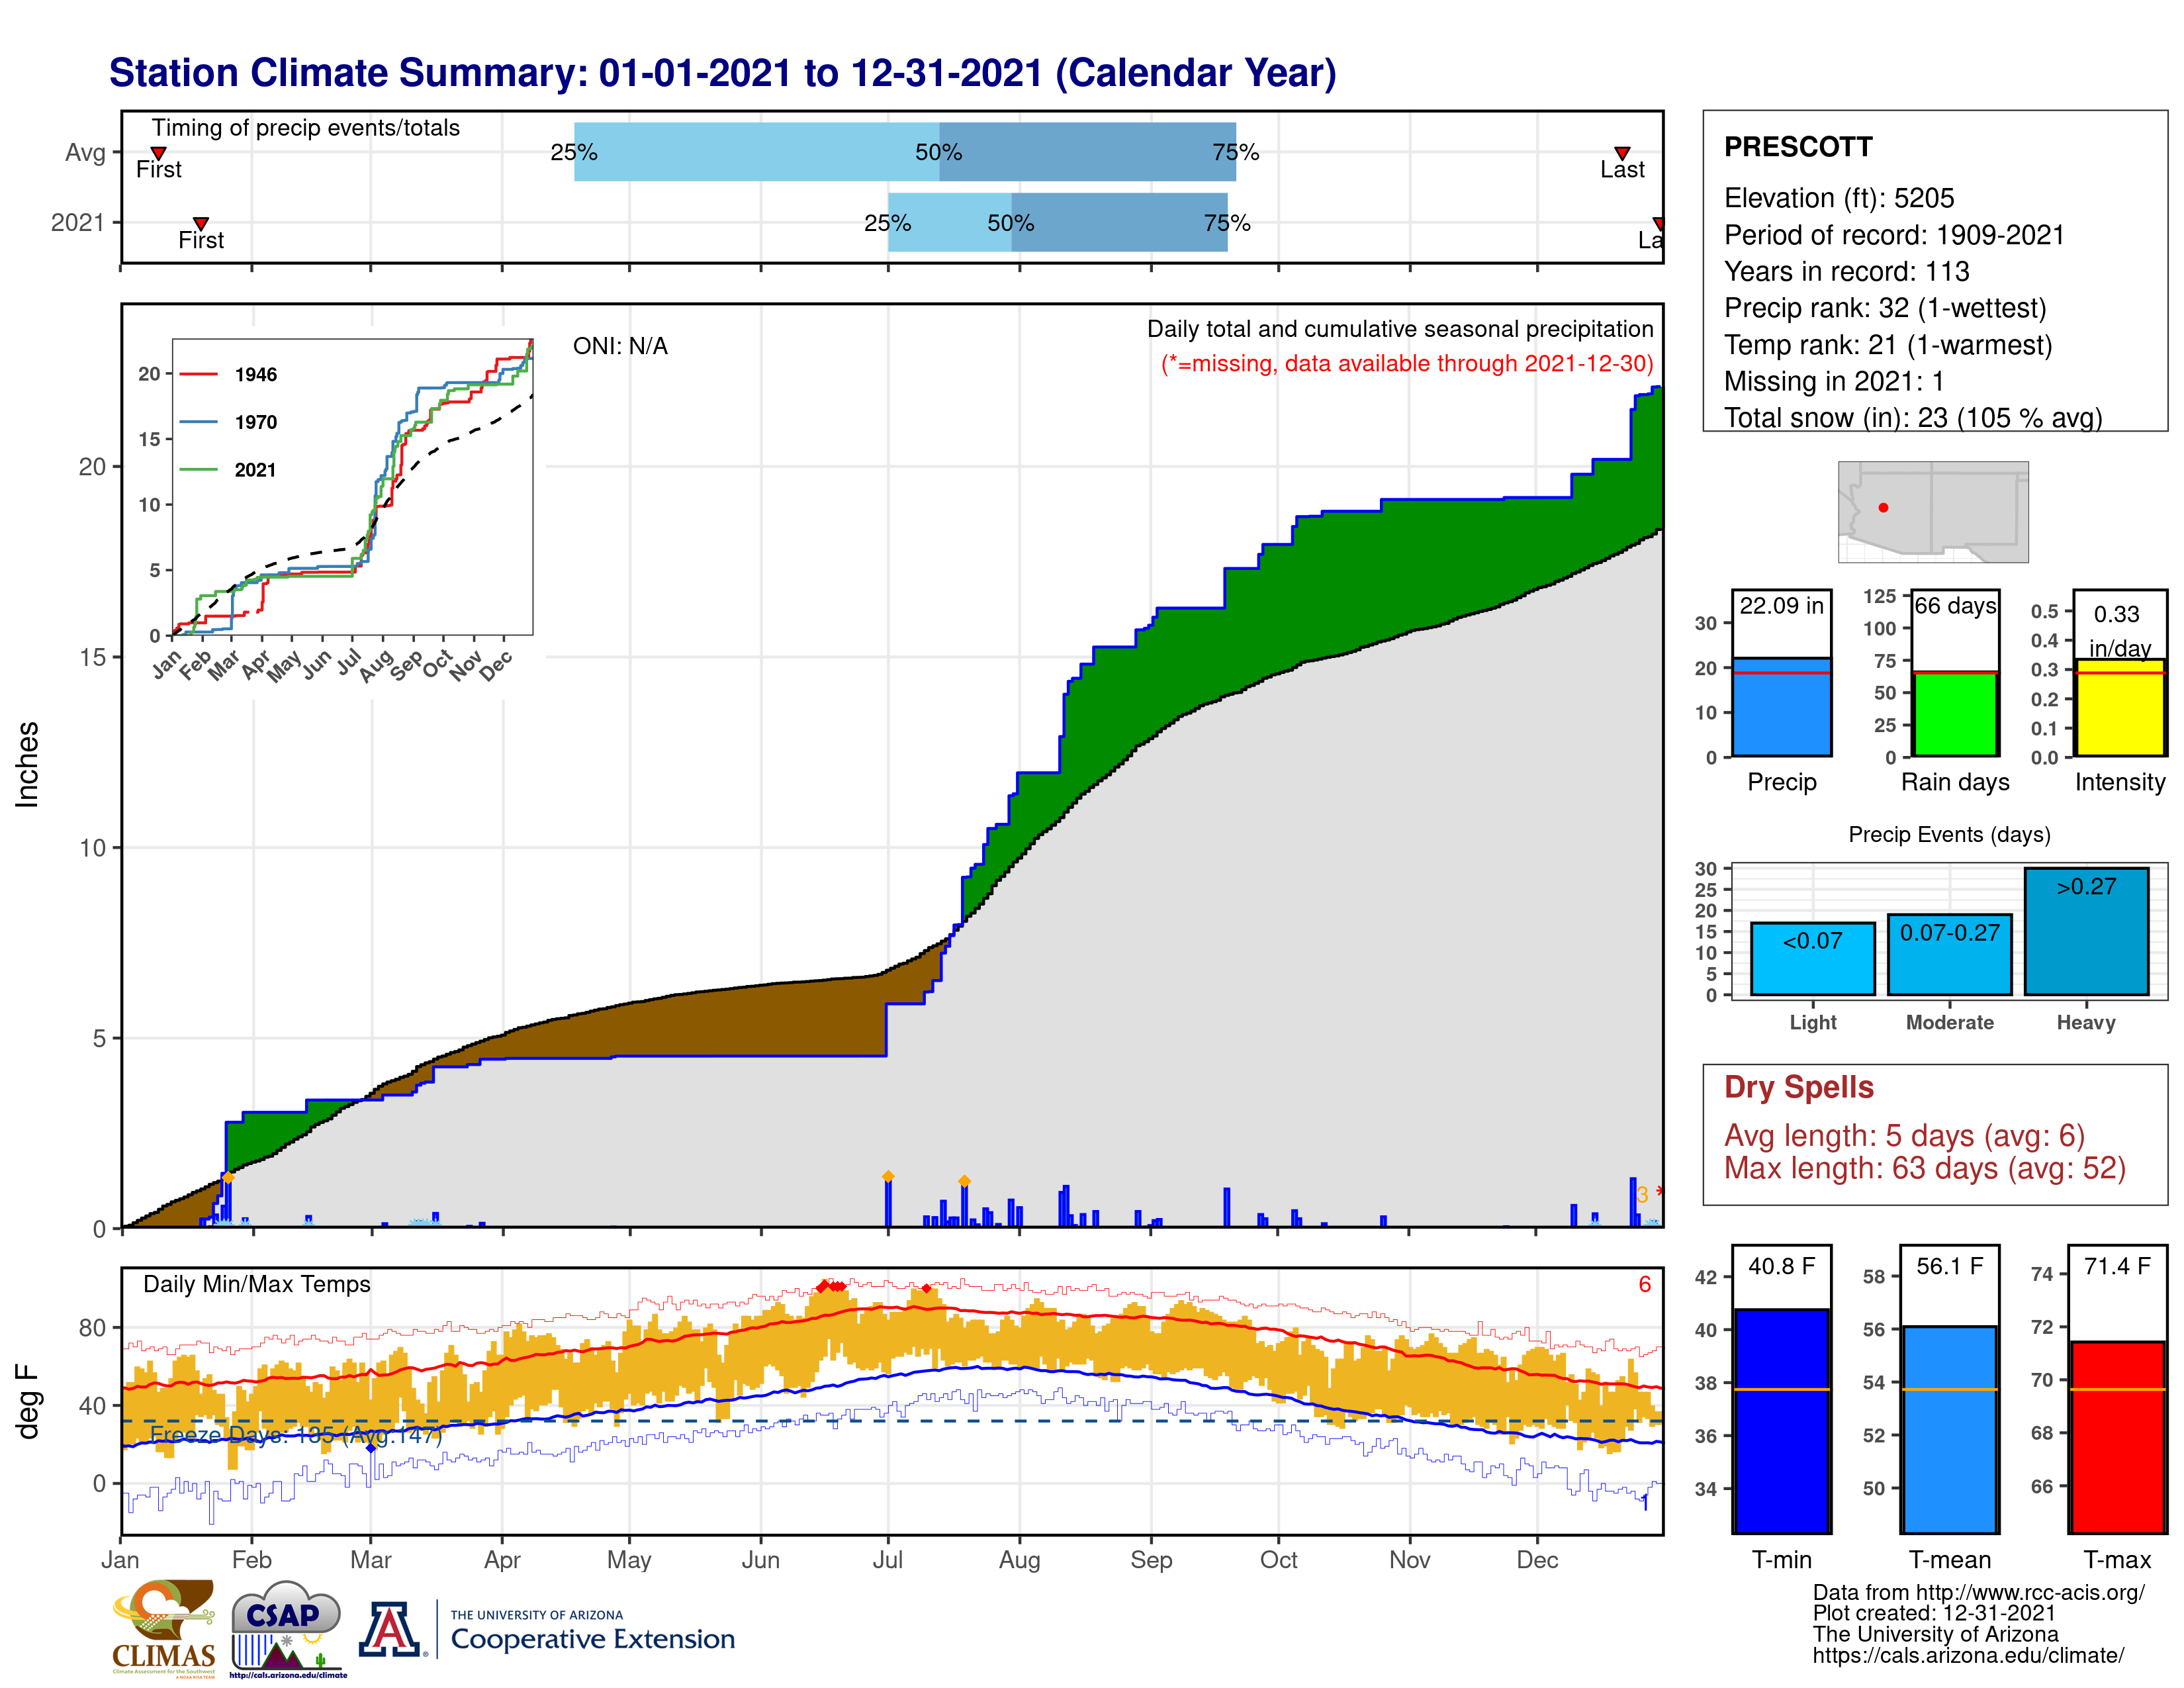The image size is (2184, 1688).
Task: Click the red dot on Arizona map
Action: [x=1883, y=508]
